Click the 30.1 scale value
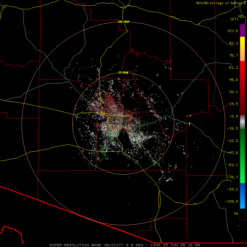247x247 pixels. click(234, 92)
